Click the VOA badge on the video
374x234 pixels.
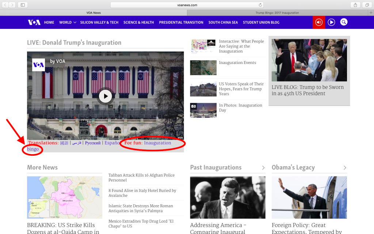(38, 65)
